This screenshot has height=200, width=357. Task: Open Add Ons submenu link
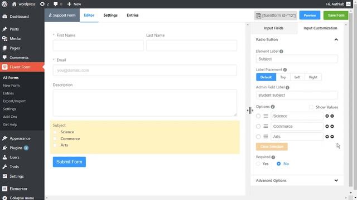click(x=10, y=117)
